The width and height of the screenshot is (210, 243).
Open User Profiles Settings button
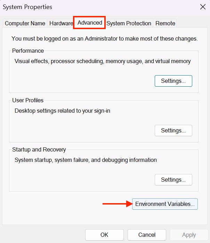[173, 130]
